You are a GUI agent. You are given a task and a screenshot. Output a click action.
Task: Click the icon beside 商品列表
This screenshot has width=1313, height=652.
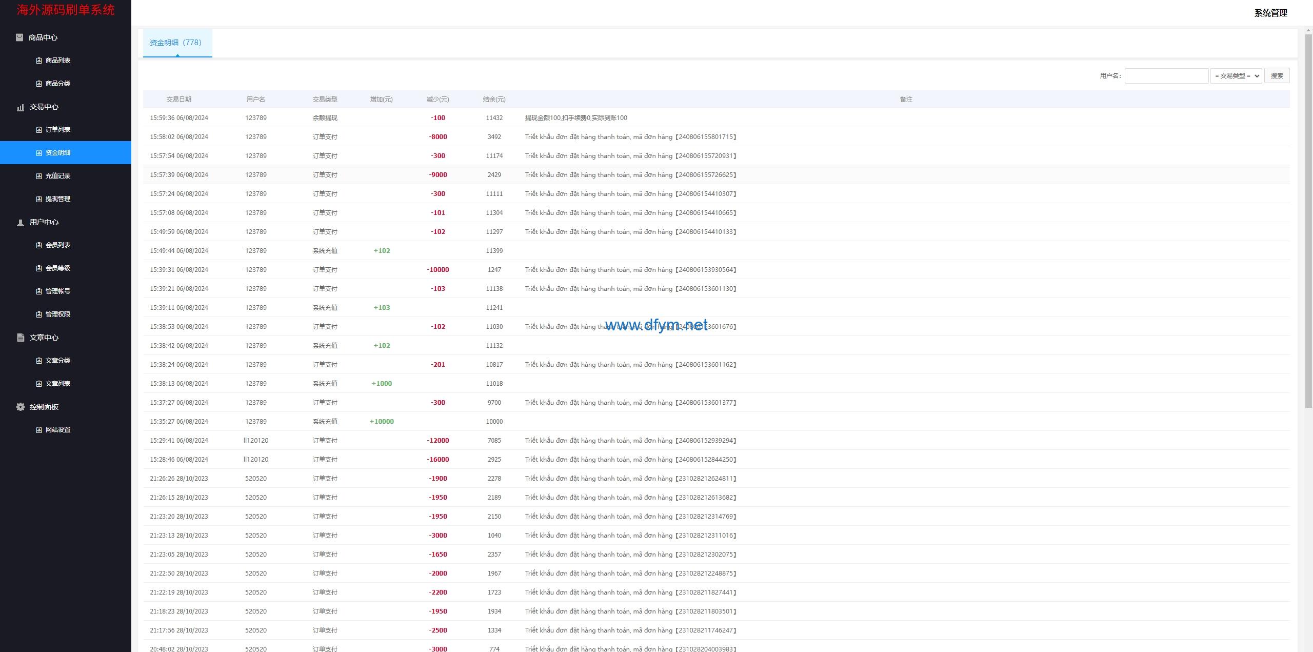tap(39, 61)
